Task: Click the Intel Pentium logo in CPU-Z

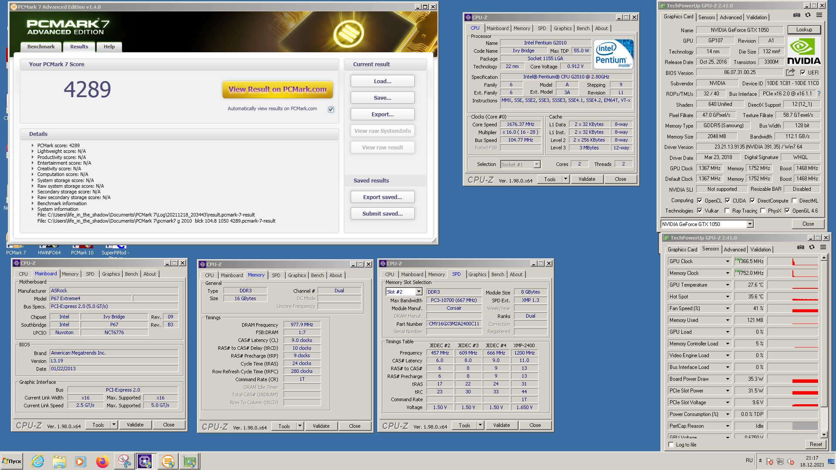Action: [x=613, y=54]
